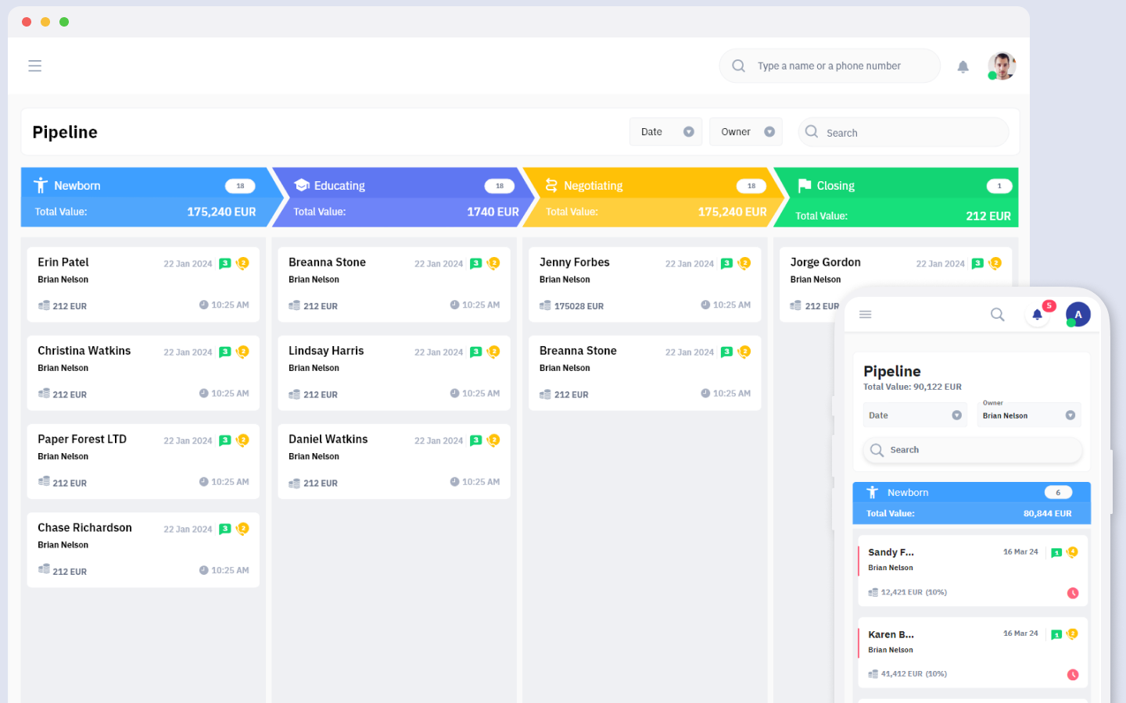Click green notes badge on Jorge Gordon card
This screenshot has width=1126, height=703.
[977, 263]
